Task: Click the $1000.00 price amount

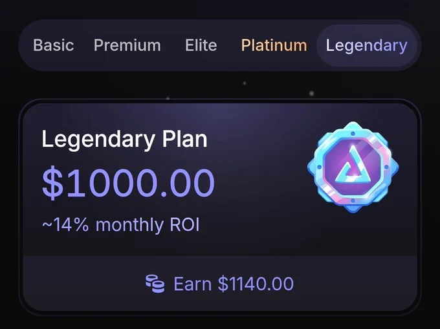Action: (x=128, y=183)
